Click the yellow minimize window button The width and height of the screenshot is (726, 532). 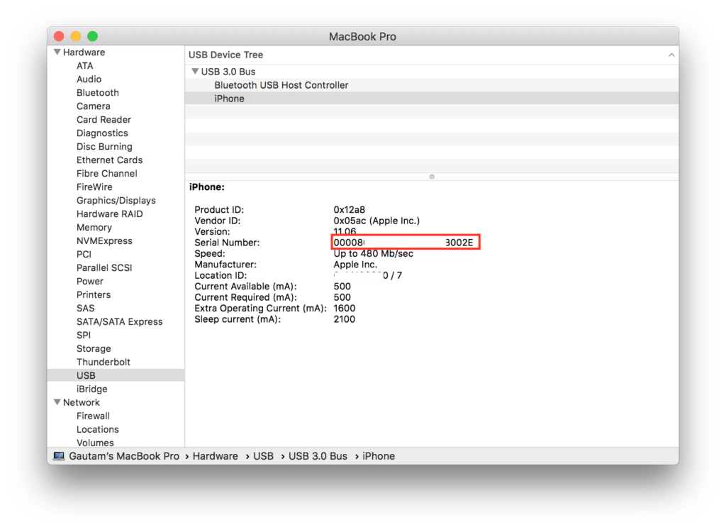pos(76,36)
